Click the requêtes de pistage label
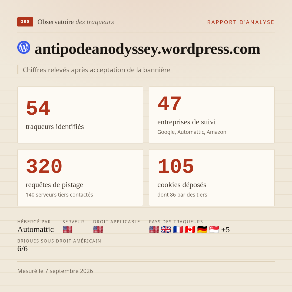The width and height of the screenshot is (292, 292). point(54,185)
